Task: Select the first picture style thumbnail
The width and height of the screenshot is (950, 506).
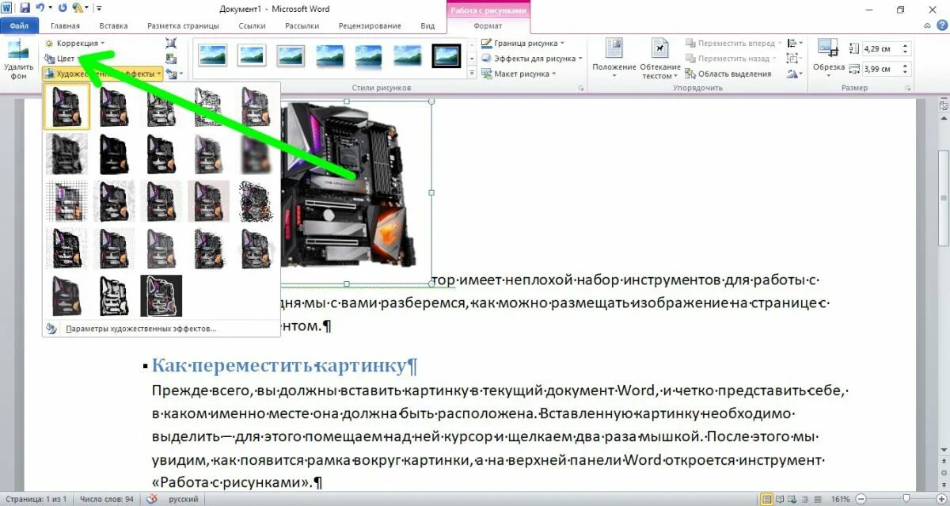Action: tap(214, 55)
